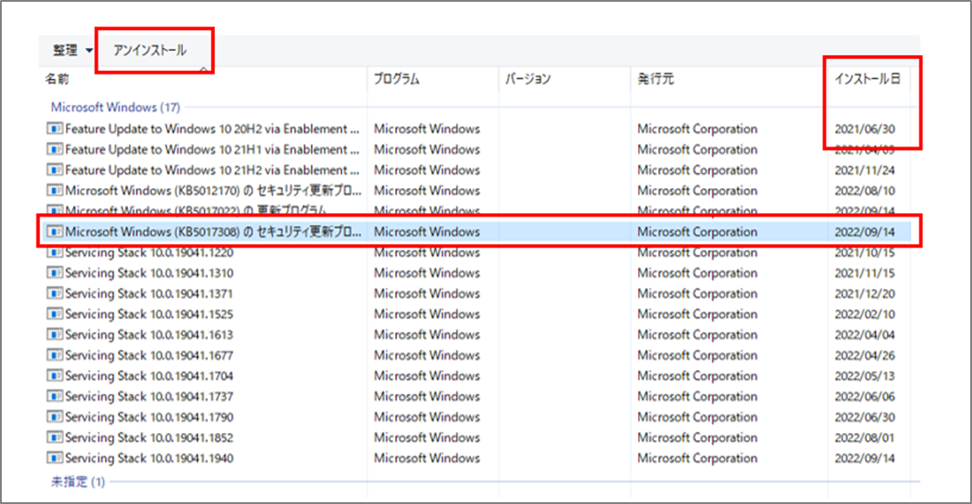972x504 pixels.
Task: Sort by the 名前 column header
Action: coord(57,79)
